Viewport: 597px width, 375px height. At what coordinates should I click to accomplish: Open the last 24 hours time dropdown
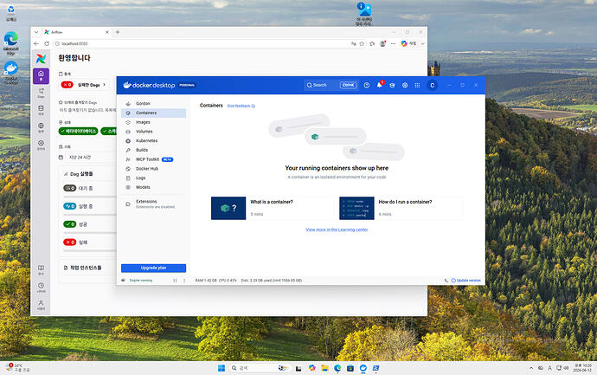92,158
